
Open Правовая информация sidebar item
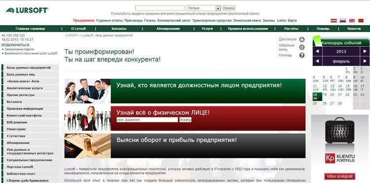point(30,109)
